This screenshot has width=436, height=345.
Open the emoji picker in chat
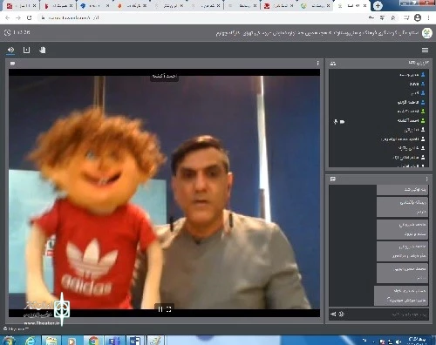click(341, 315)
